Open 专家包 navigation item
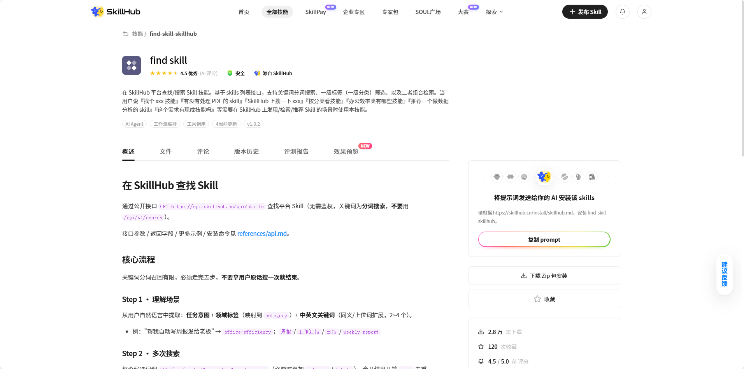The height and width of the screenshot is (369, 744). 390,12
